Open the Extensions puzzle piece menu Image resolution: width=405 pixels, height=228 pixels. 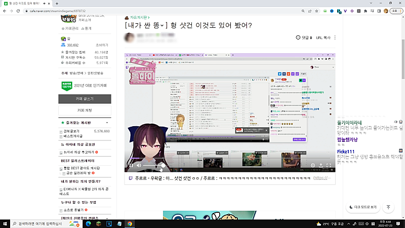click(365, 11)
